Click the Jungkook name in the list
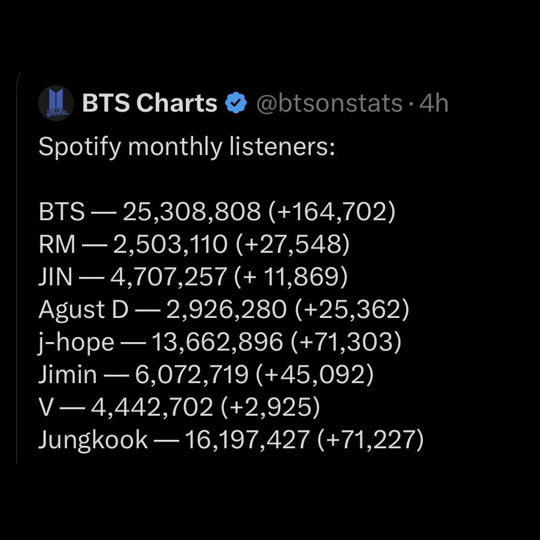Viewport: 540px width, 540px height. (92, 440)
